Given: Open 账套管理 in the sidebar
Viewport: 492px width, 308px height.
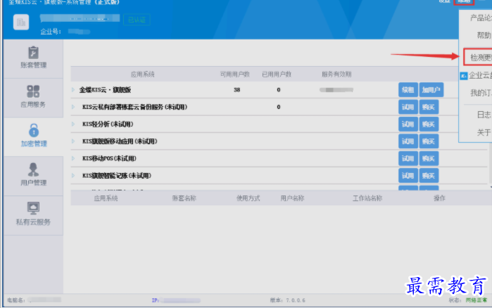Looking at the screenshot, I should pos(33,58).
